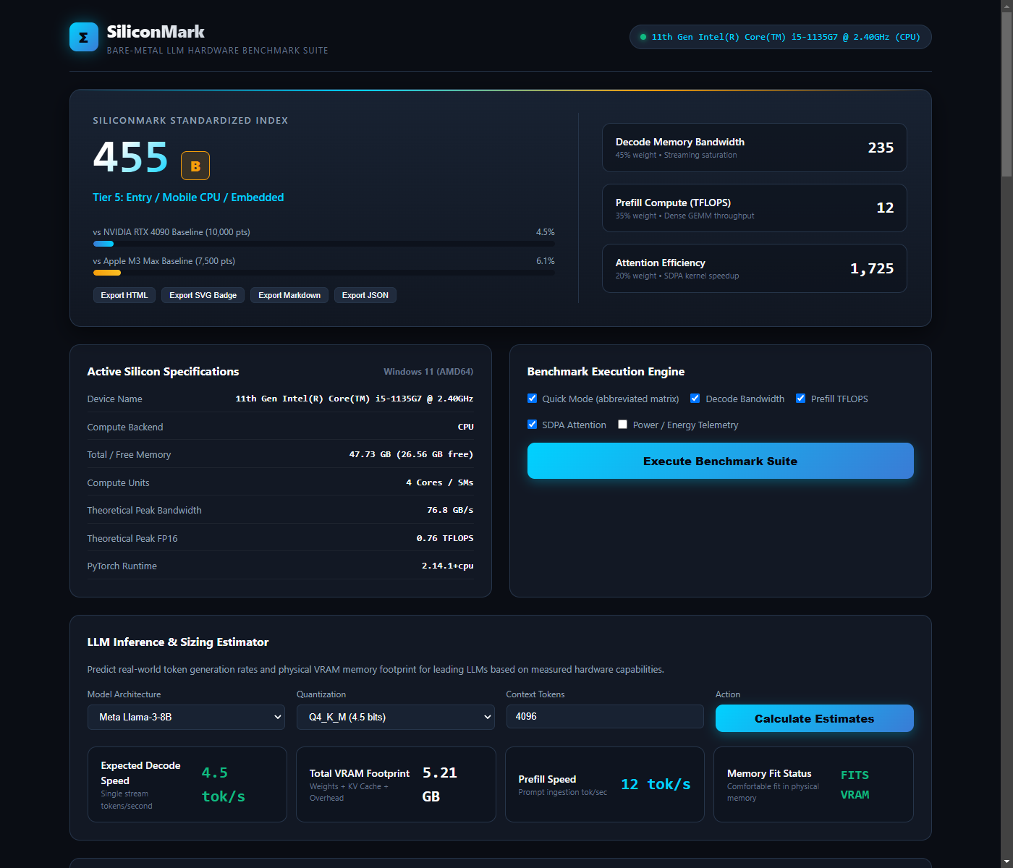
Task: Click the Tier 5: Entry / Mobile CPU / Embedded text
Action: pos(188,197)
